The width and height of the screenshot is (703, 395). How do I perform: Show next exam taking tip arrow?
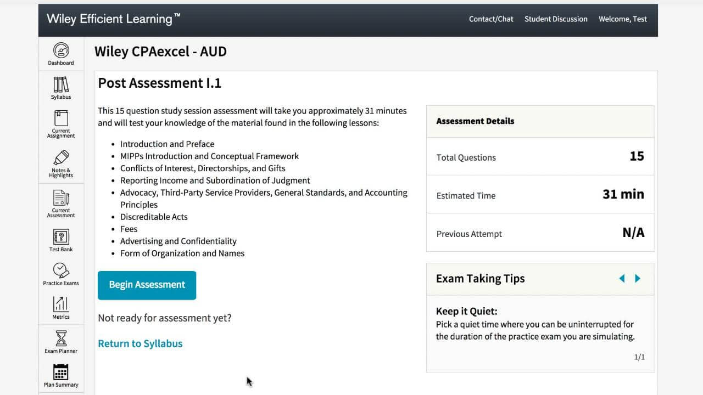[x=638, y=279]
